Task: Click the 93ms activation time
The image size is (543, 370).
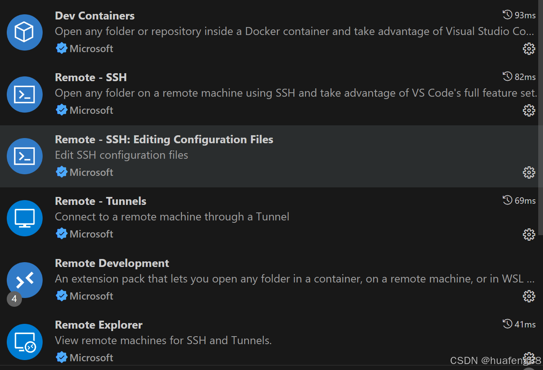Action: [x=525, y=15]
